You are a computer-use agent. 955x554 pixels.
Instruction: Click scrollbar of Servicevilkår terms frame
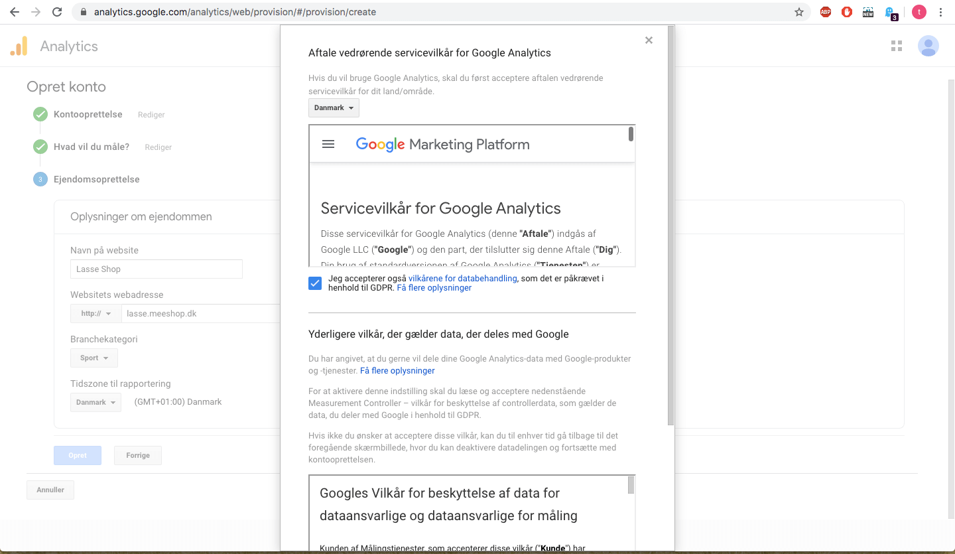(631, 134)
